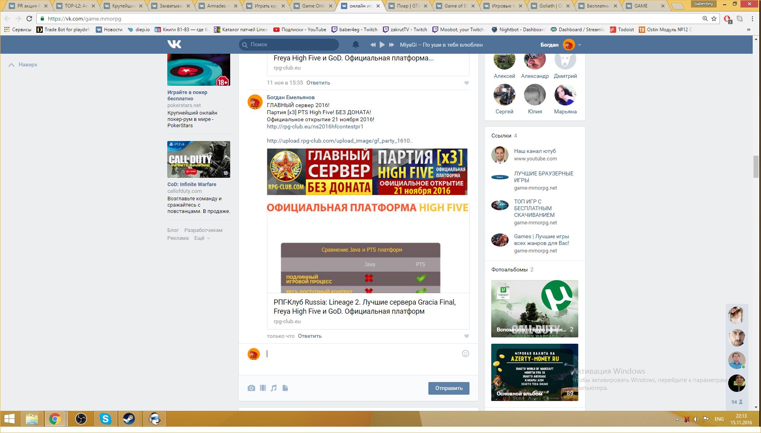The image size is (761, 433).
Task: Click the page vertical scrollbar thumb
Action: coord(756,167)
